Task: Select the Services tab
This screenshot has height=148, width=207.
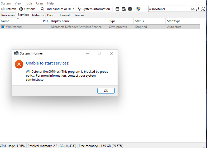Action: 23,15
